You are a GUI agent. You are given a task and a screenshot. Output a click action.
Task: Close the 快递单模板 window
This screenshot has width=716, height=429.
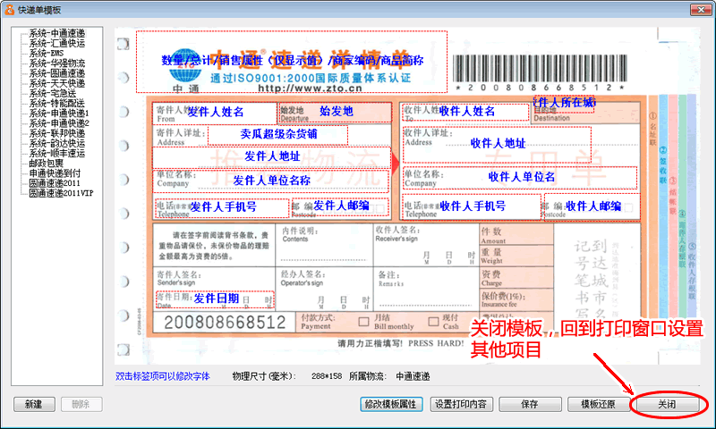coord(701,10)
